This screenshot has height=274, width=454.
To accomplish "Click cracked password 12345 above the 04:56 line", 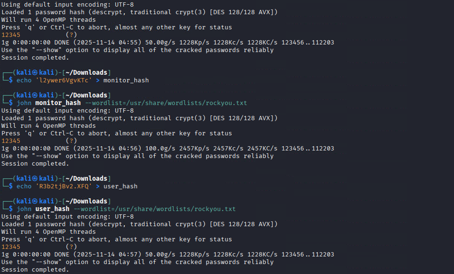I will tap(11, 141).
